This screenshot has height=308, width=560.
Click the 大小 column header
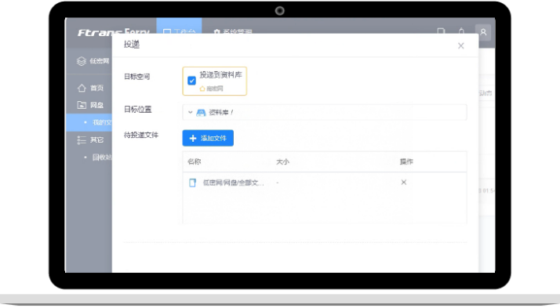[x=282, y=161]
